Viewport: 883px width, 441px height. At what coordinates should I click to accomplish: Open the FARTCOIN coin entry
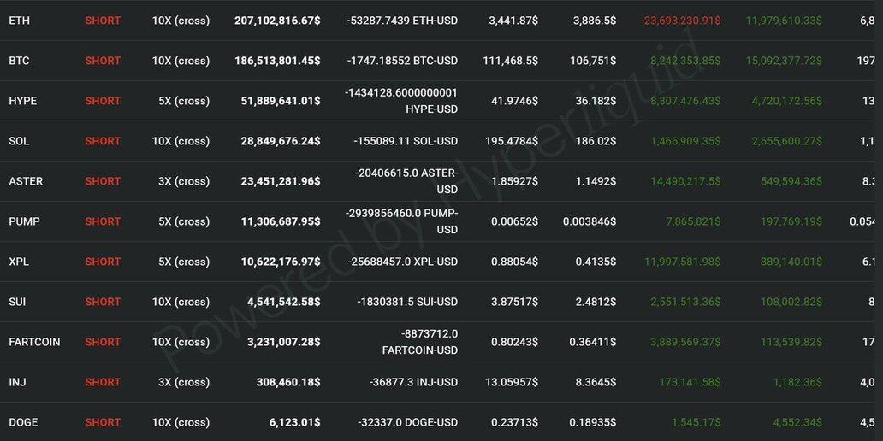coord(34,342)
